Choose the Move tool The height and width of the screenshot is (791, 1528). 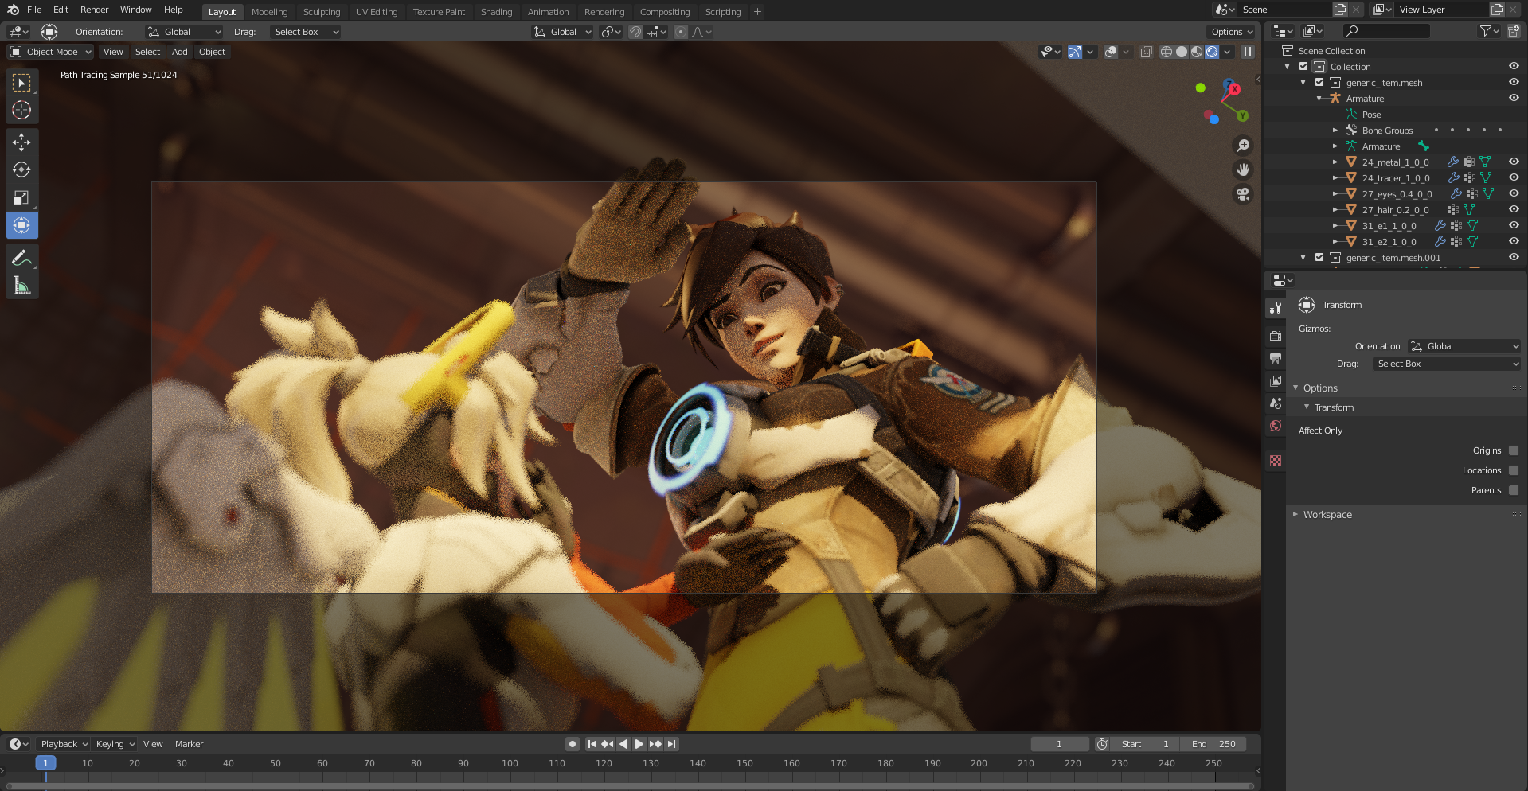pyautogui.click(x=21, y=142)
